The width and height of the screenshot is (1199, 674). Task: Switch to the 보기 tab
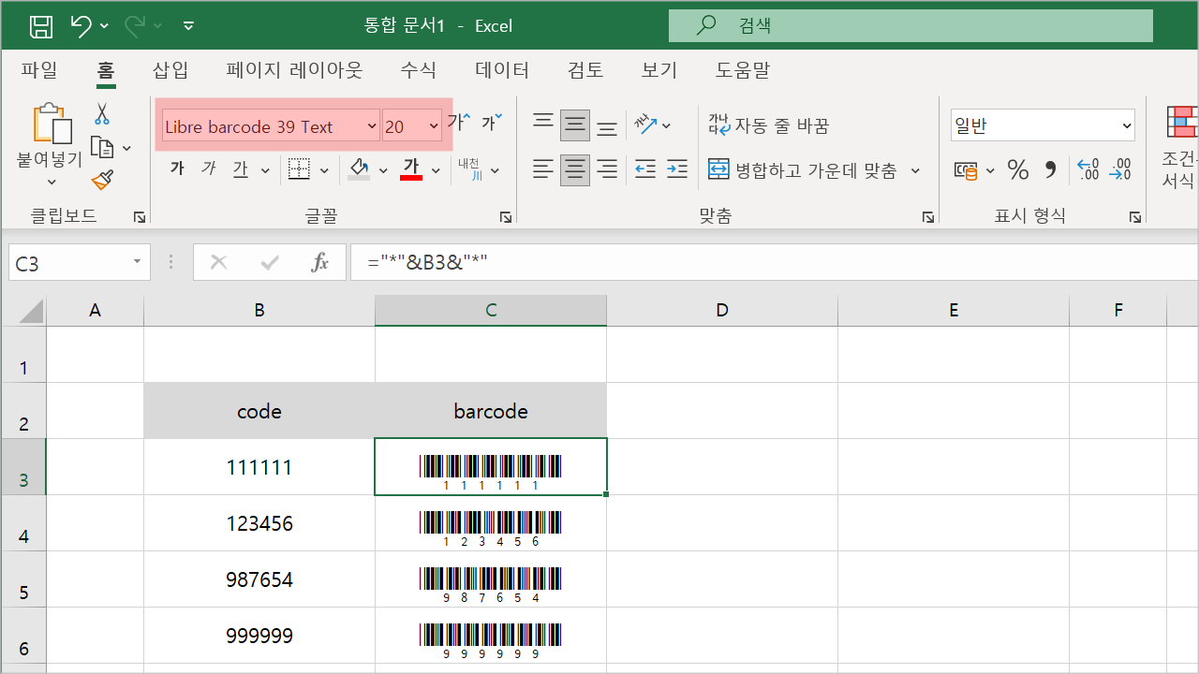click(x=659, y=70)
